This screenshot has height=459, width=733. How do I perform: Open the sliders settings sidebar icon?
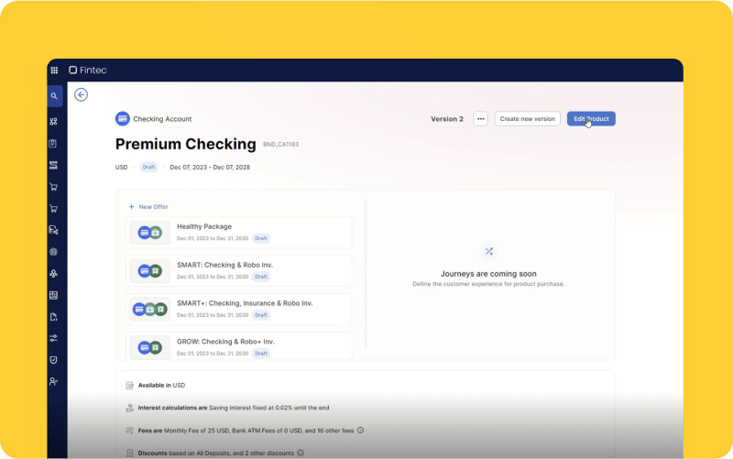(x=54, y=338)
